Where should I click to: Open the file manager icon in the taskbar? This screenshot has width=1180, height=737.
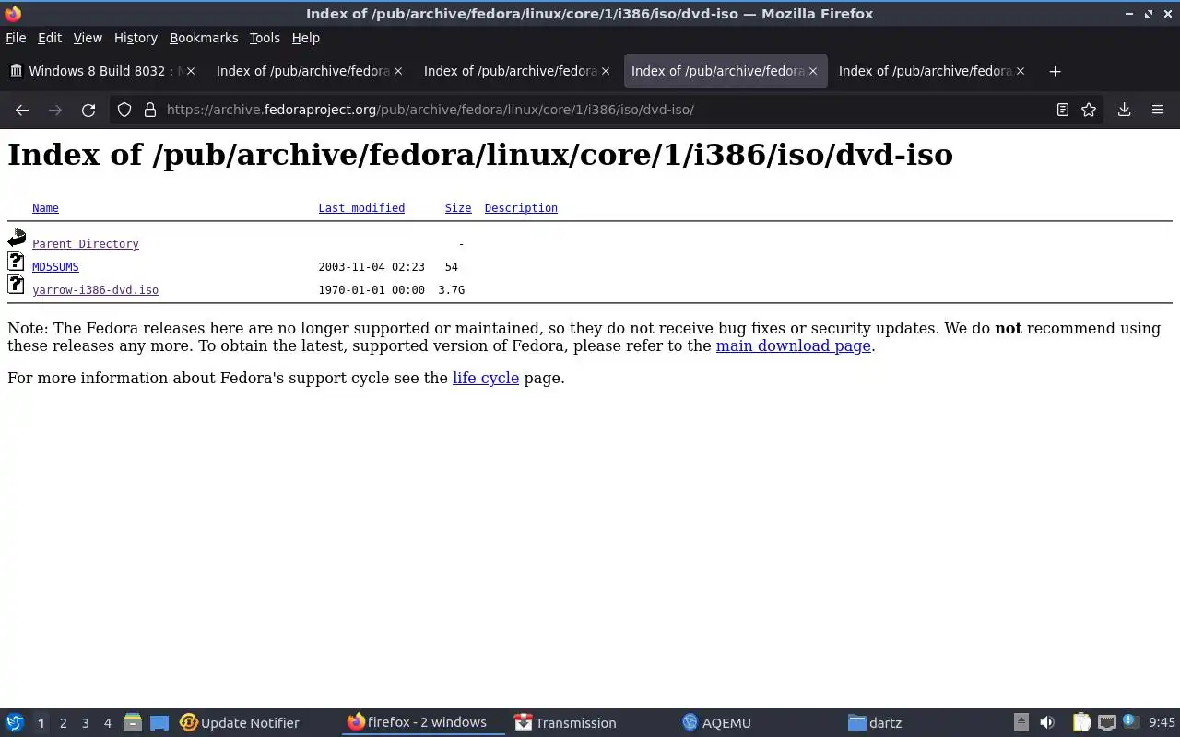tap(133, 723)
